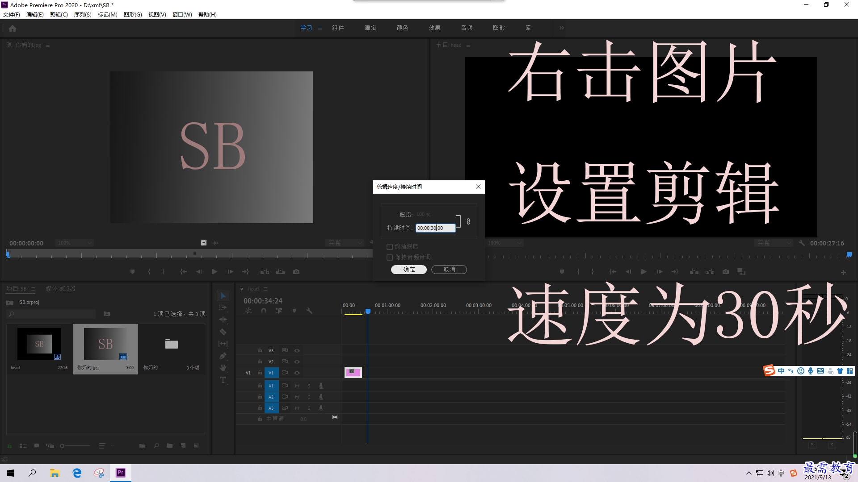Click the nest-sequence insert icon in timeline
Screen dimensions: 858x482
248,311
